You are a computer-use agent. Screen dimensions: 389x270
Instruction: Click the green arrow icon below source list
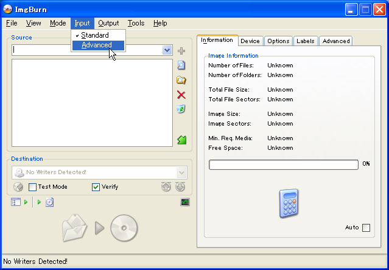coord(182,140)
